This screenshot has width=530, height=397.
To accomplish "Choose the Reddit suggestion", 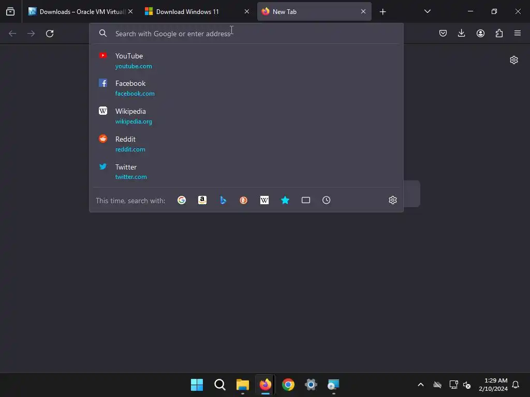I will tap(246, 144).
